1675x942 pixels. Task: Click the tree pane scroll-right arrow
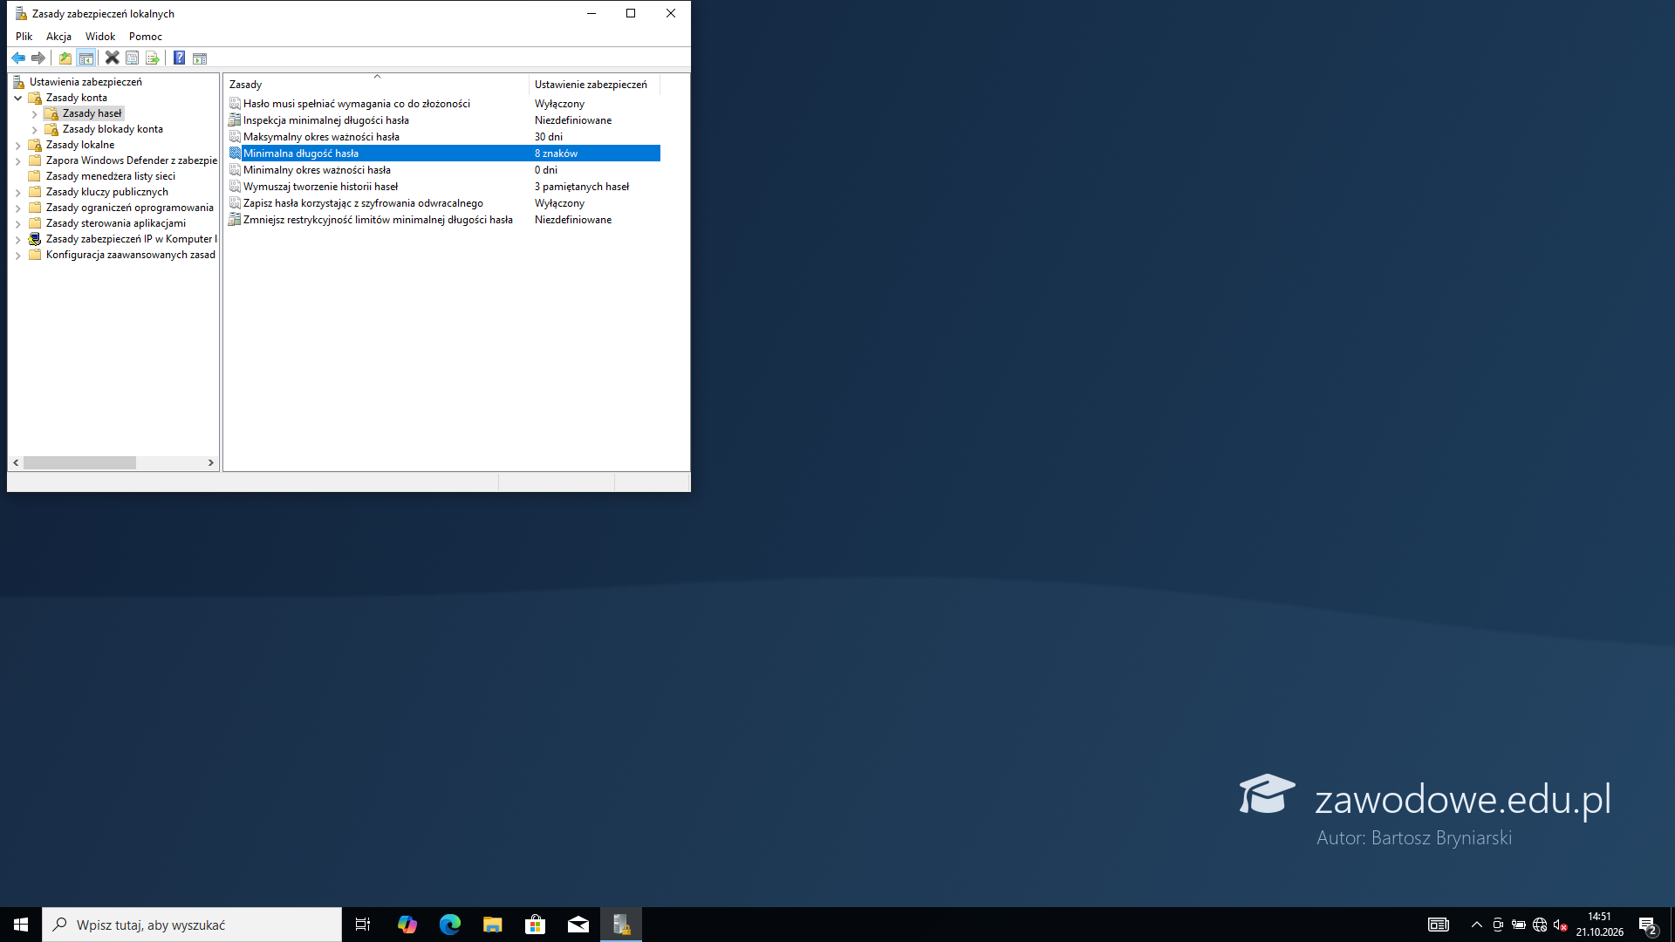pos(210,463)
